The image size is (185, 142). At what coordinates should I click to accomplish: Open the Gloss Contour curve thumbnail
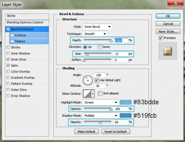click(87, 94)
